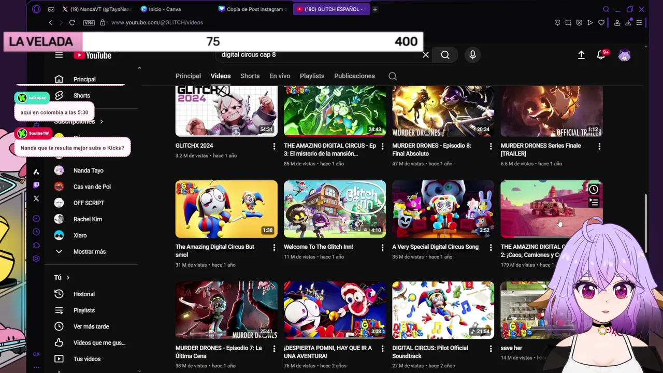Open a new browser tab plus button

[375, 9]
